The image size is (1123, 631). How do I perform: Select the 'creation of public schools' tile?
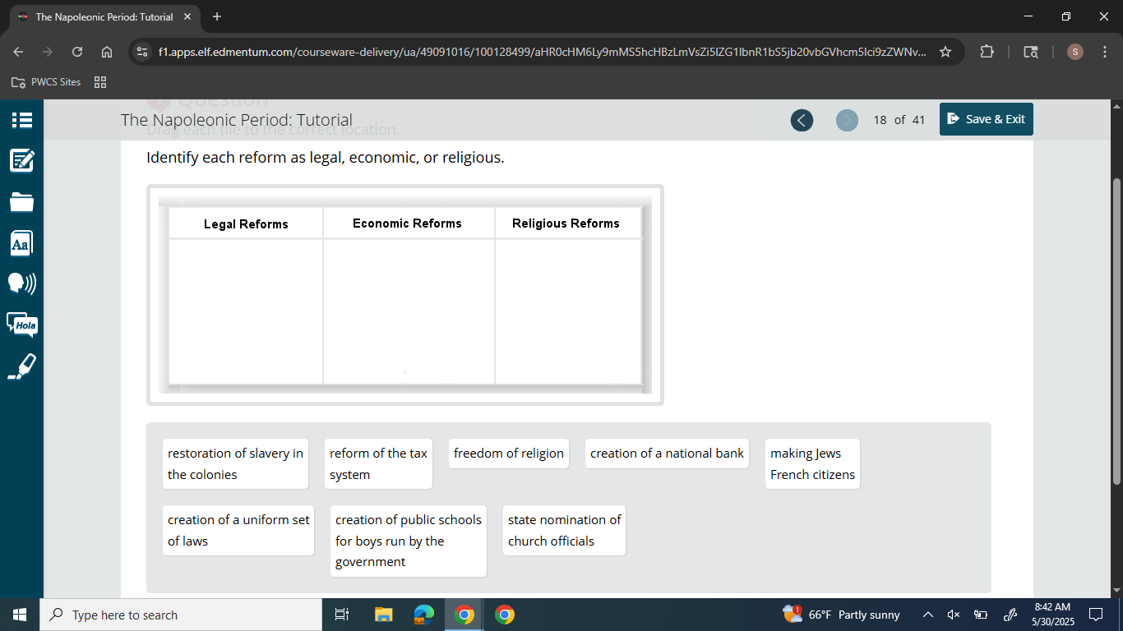click(409, 541)
